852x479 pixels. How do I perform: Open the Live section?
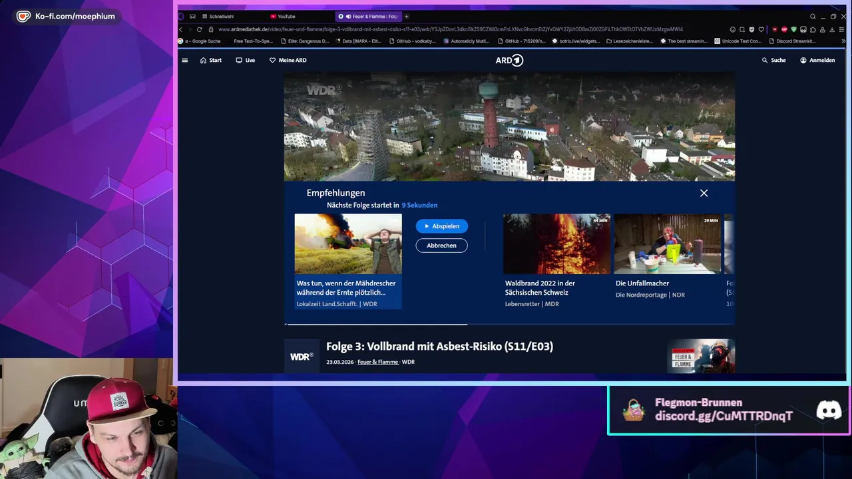coord(245,60)
